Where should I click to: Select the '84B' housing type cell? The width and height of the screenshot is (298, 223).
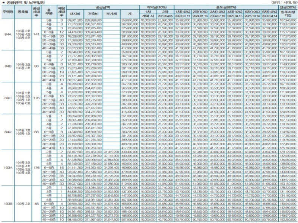8,66
